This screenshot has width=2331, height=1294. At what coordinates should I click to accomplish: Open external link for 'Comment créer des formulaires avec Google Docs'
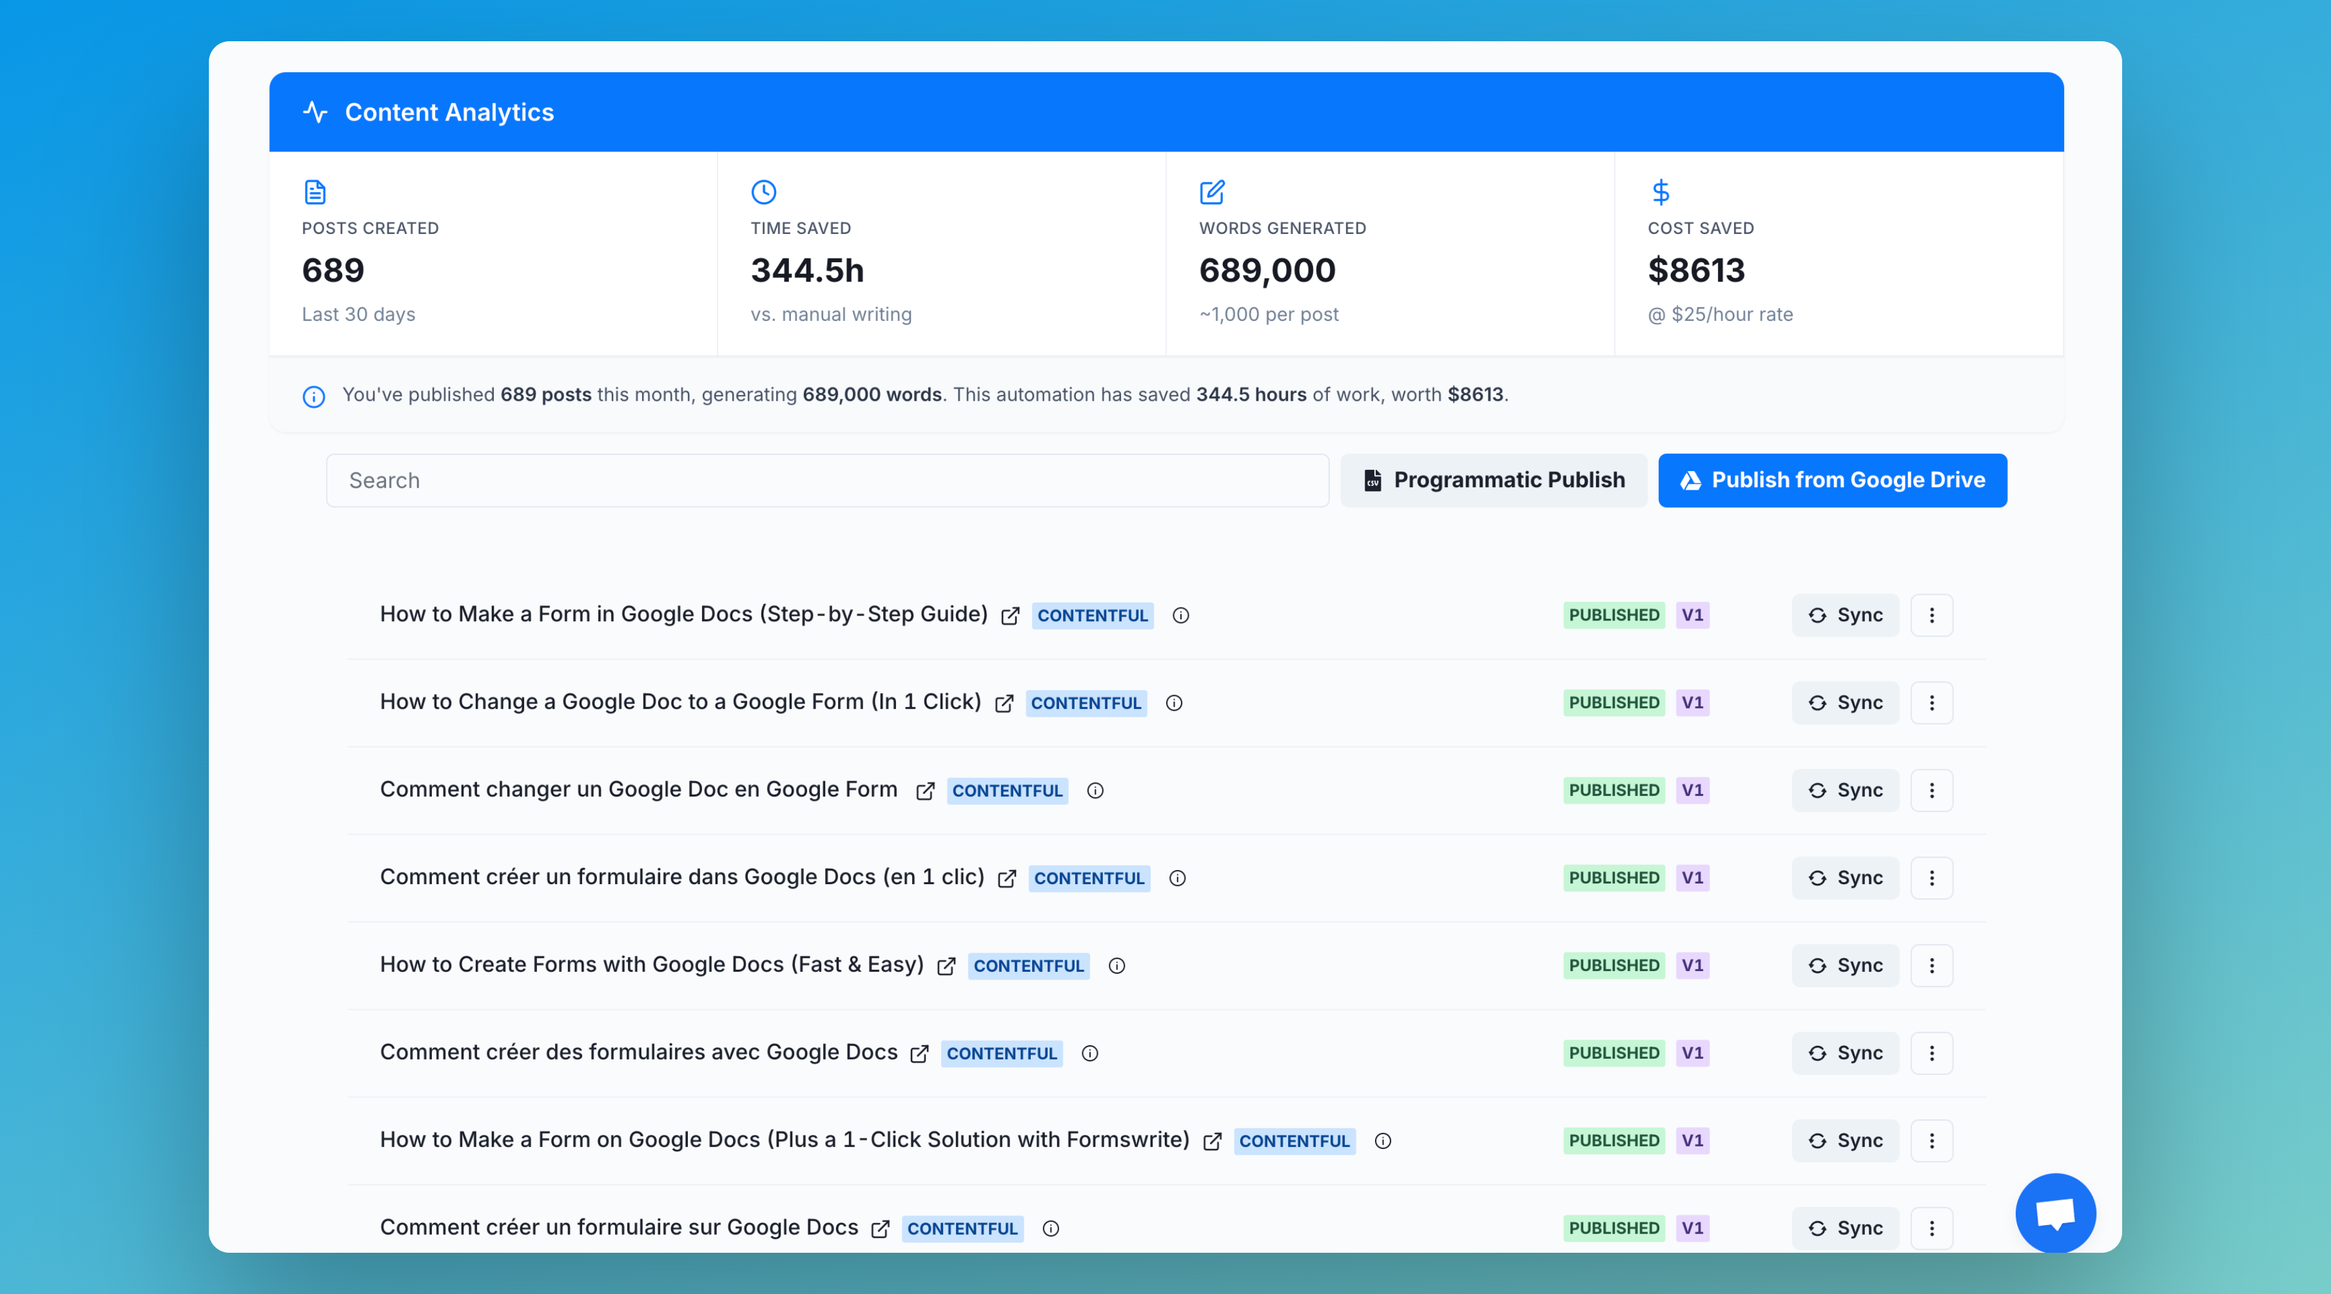coord(919,1054)
